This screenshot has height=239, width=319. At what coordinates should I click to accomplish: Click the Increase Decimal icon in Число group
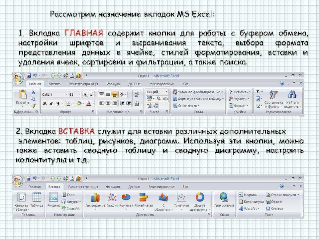pyautogui.click(x=149, y=106)
